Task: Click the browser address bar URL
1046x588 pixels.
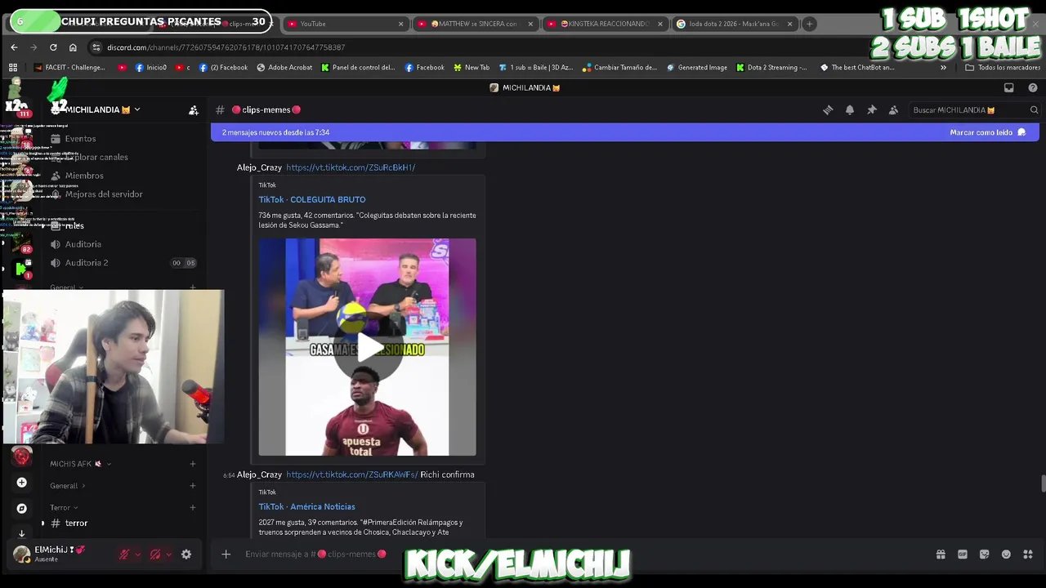Action: 226,47
